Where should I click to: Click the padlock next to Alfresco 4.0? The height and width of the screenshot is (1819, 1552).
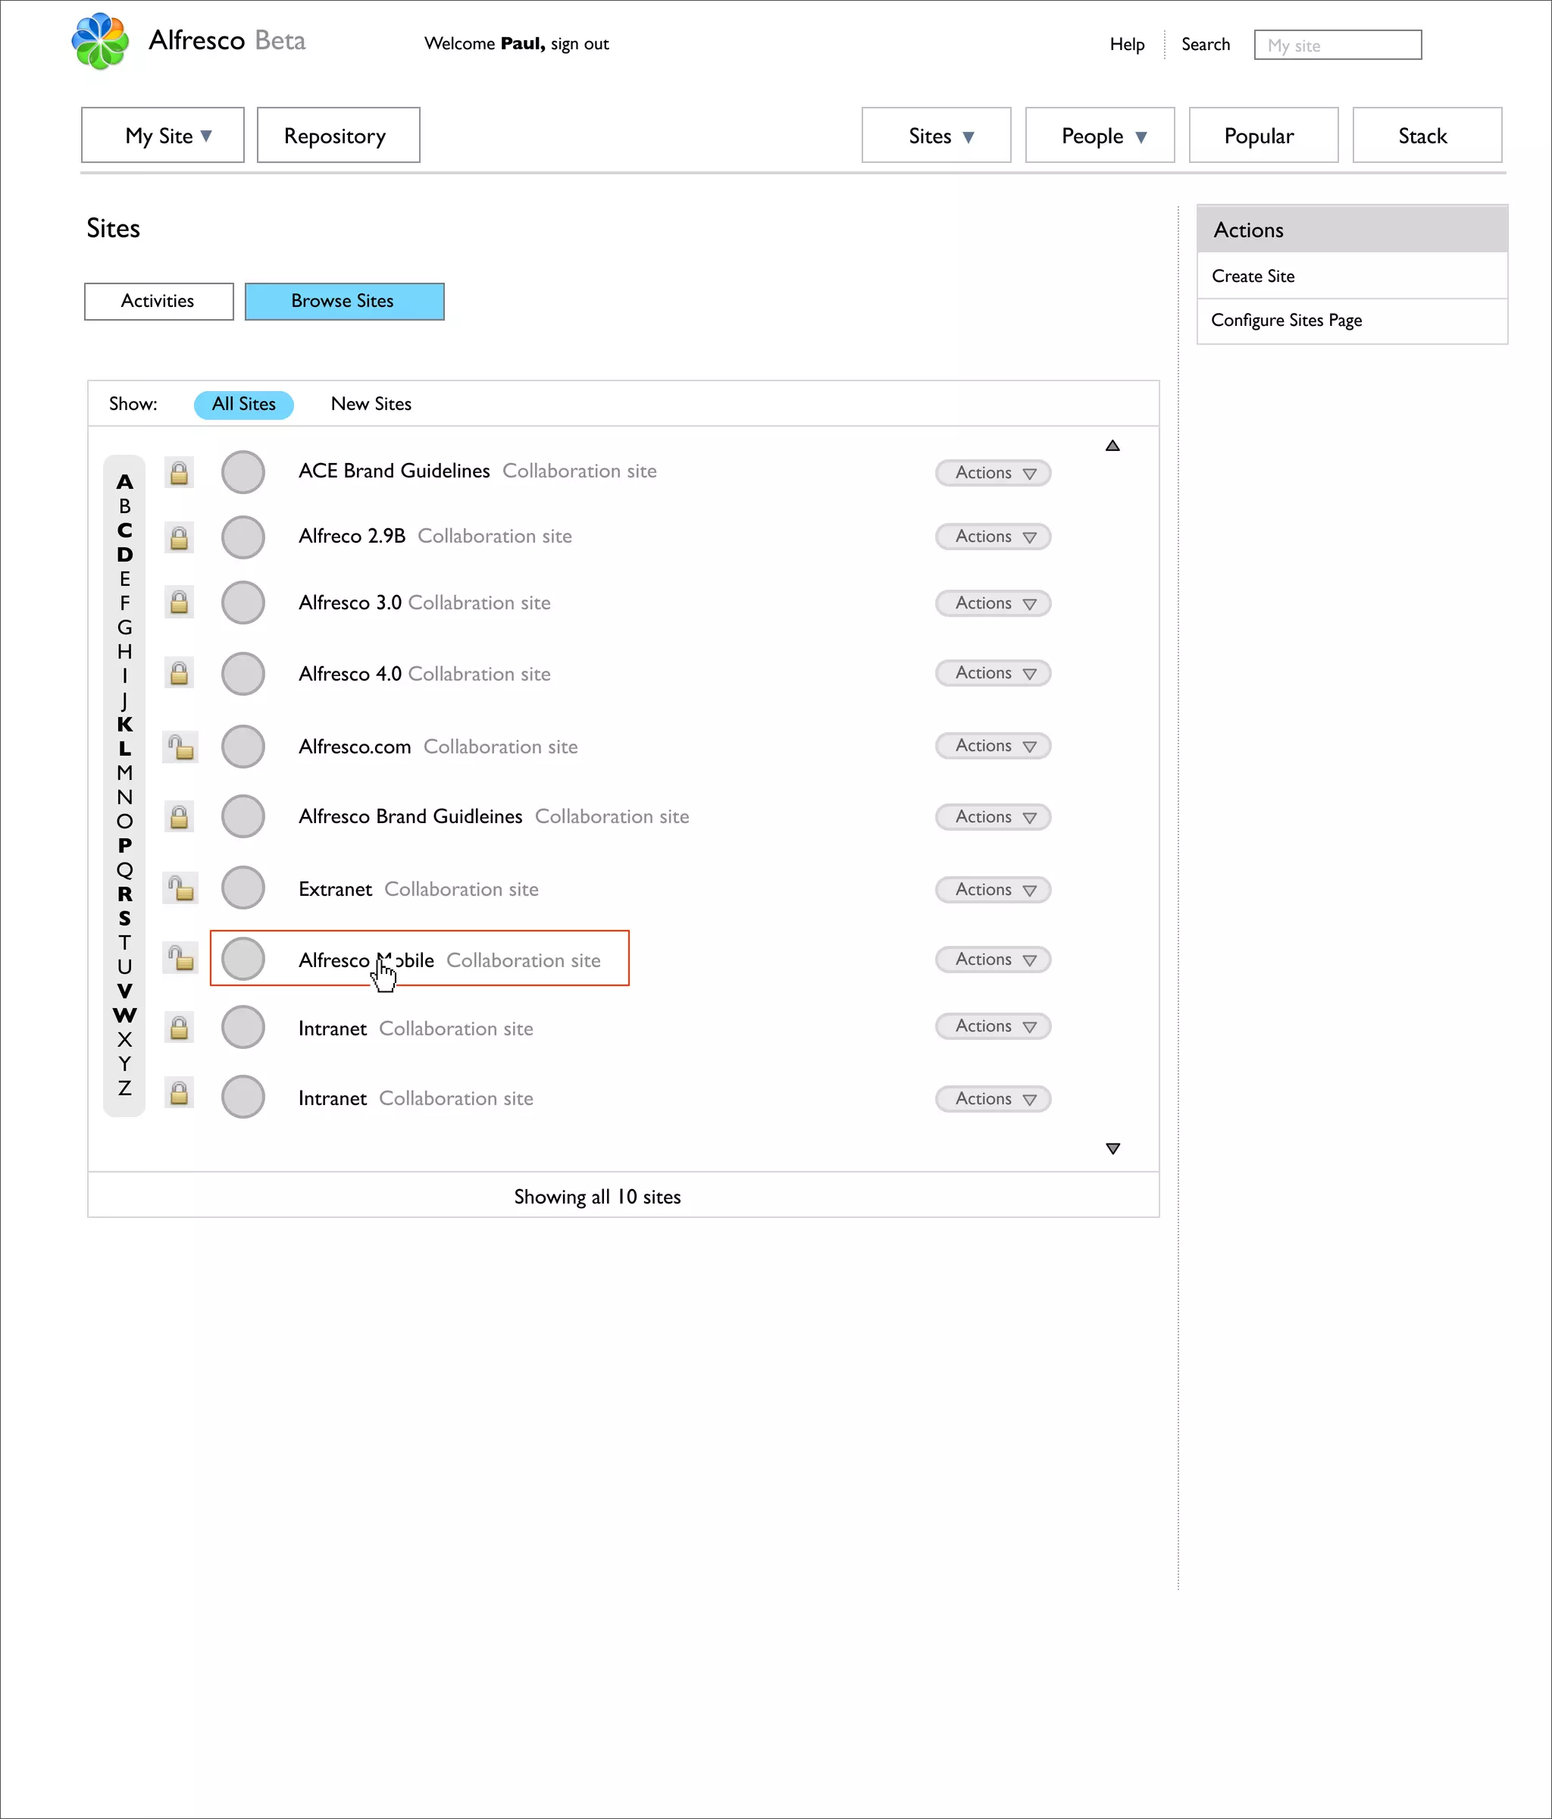tap(179, 673)
